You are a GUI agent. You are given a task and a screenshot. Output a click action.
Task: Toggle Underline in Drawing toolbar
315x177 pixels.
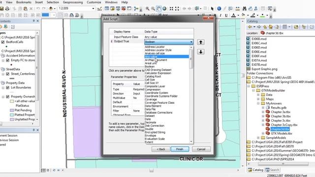pyautogui.click(x=226, y=15)
